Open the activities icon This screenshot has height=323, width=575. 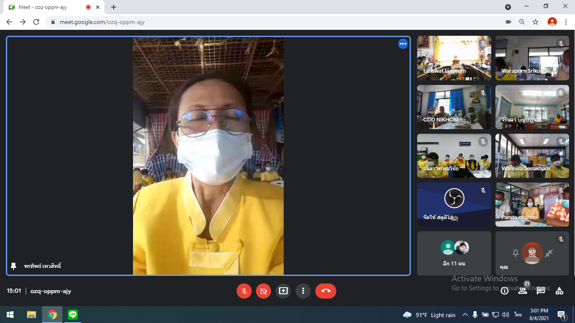[x=559, y=291]
